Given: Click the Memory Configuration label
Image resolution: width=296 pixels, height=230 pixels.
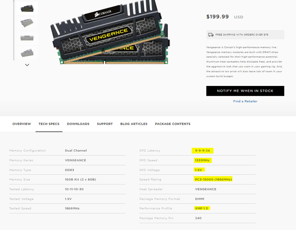Looking at the screenshot, I should pyautogui.click(x=28, y=151).
